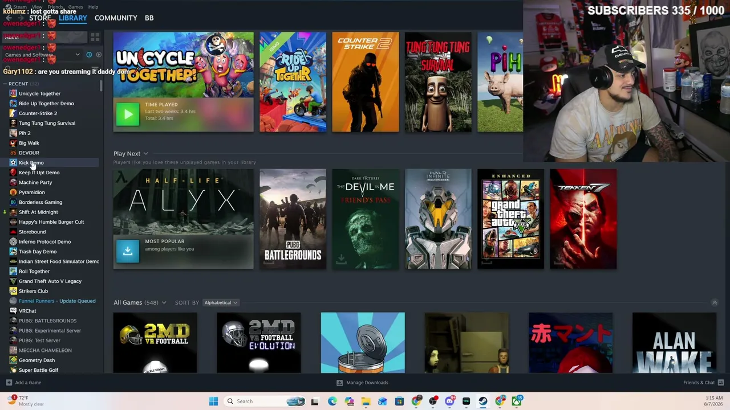Switch to the COMMUNITY tab
Screen dimensions: 730x410
click(116, 18)
